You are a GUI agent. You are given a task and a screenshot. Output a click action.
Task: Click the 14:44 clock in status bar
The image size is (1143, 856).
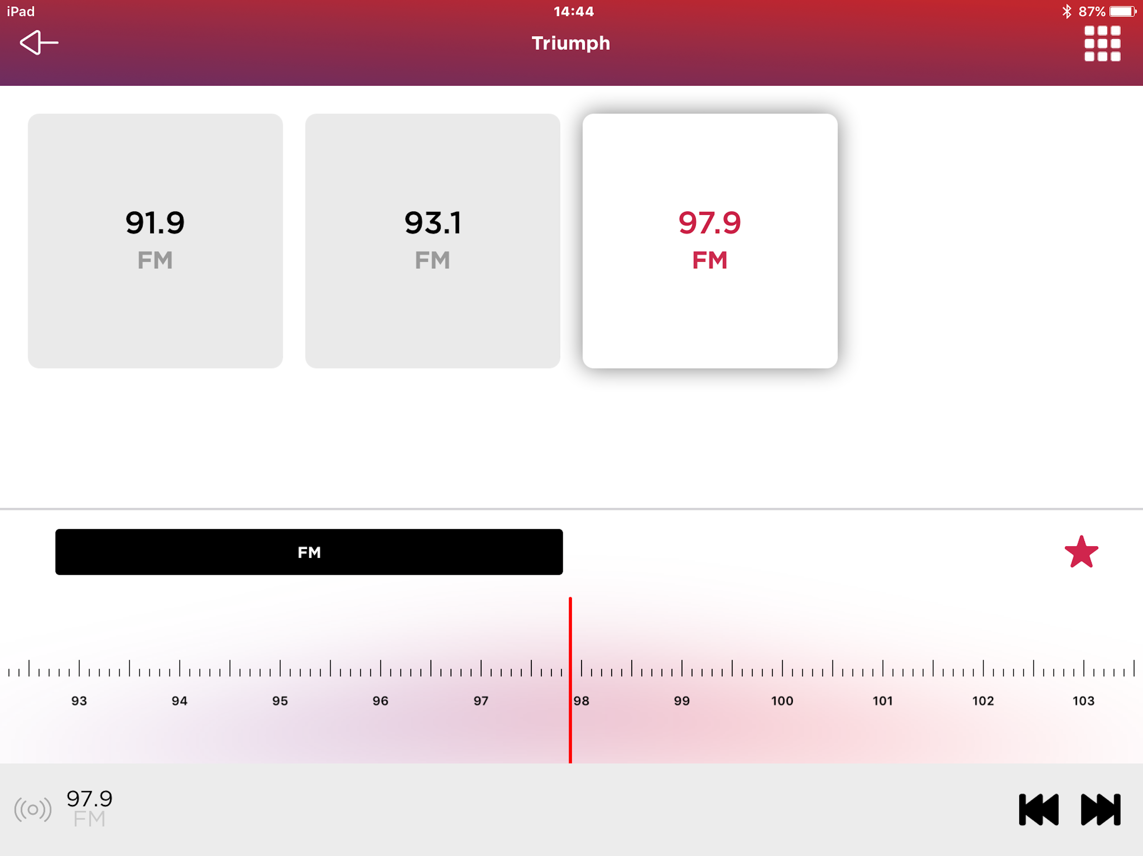pos(574,11)
